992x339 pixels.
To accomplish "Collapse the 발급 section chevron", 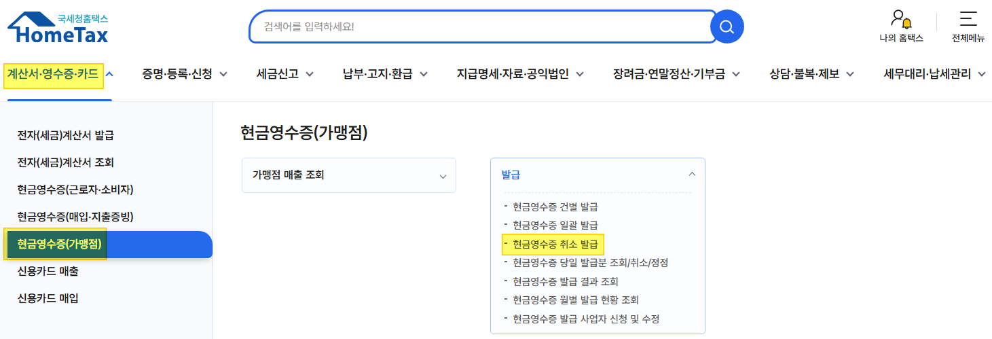I will pos(692,175).
